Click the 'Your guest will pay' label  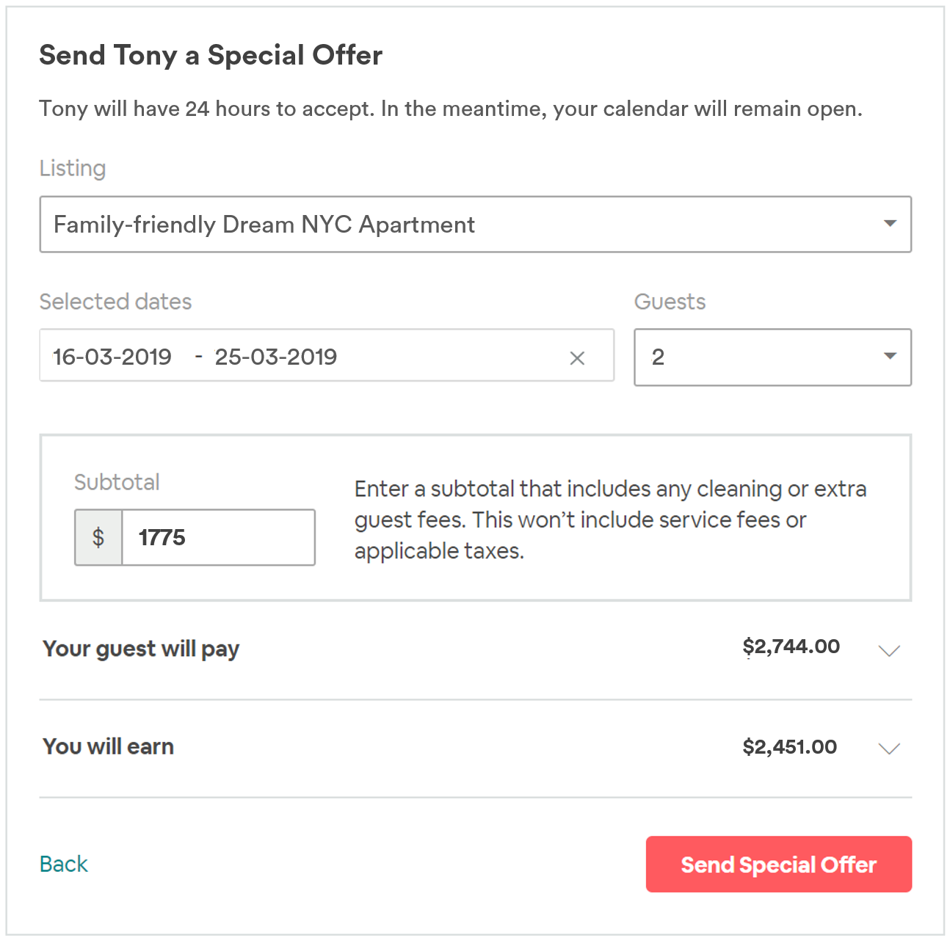click(x=141, y=649)
